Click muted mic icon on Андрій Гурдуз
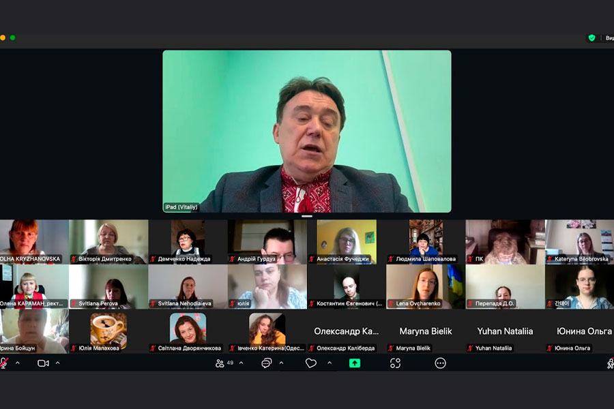 (x=233, y=259)
